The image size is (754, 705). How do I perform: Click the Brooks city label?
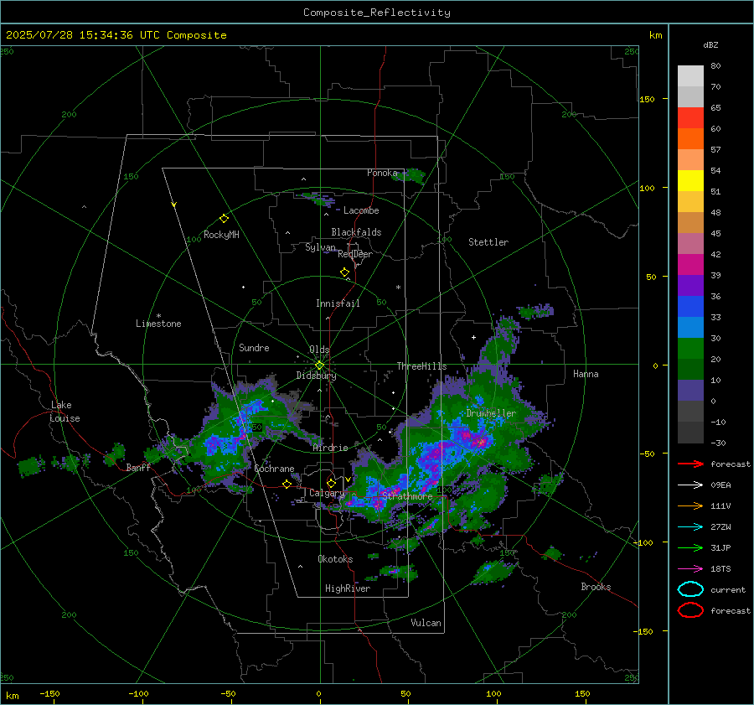tap(596, 587)
